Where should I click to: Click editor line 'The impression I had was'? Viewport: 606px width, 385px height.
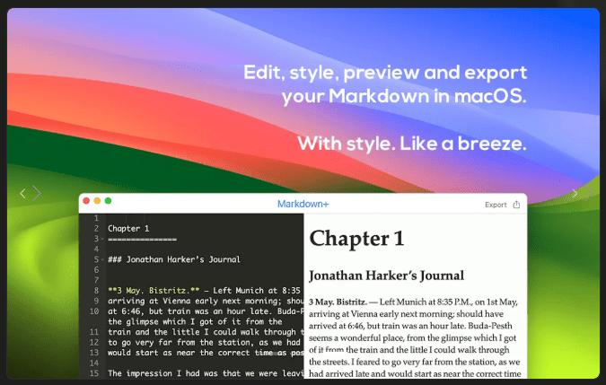point(206,373)
